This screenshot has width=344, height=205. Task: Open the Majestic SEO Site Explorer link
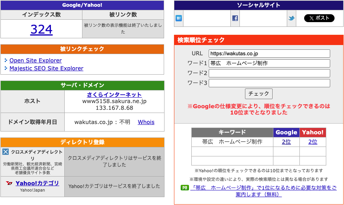pos(46,68)
